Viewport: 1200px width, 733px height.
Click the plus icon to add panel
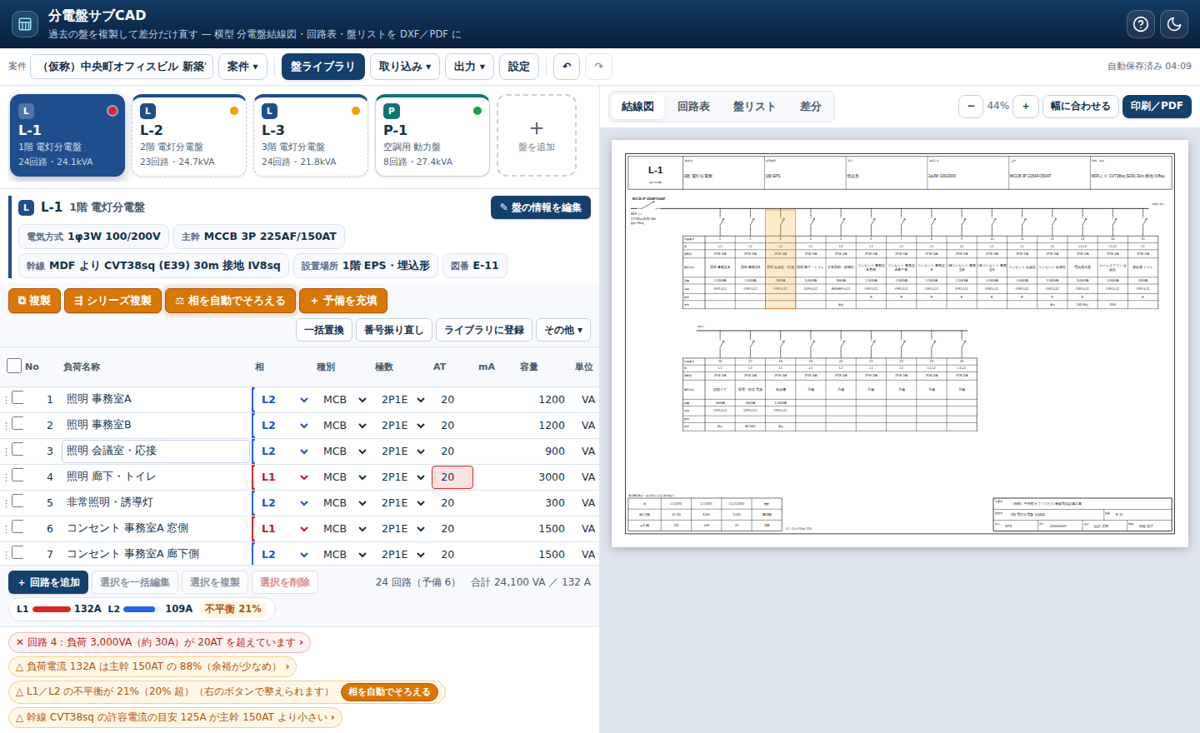(537, 128)
